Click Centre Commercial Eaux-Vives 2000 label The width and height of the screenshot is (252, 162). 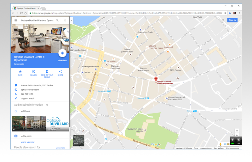(176, 98)
